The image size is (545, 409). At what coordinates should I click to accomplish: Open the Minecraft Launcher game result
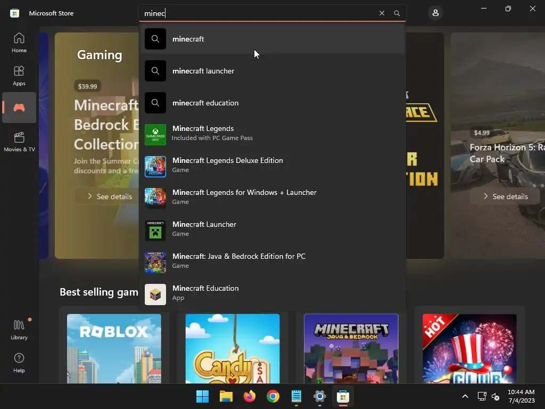point(272,231)
